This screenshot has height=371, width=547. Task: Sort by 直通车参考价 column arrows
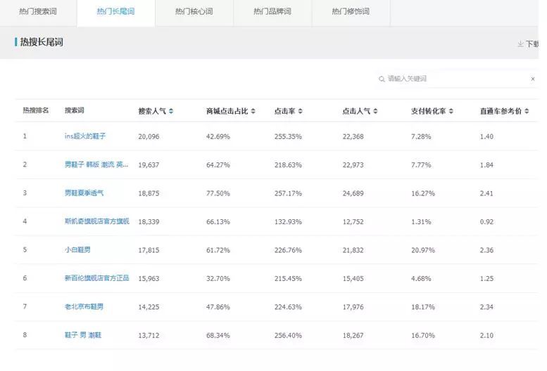[527, 111]
